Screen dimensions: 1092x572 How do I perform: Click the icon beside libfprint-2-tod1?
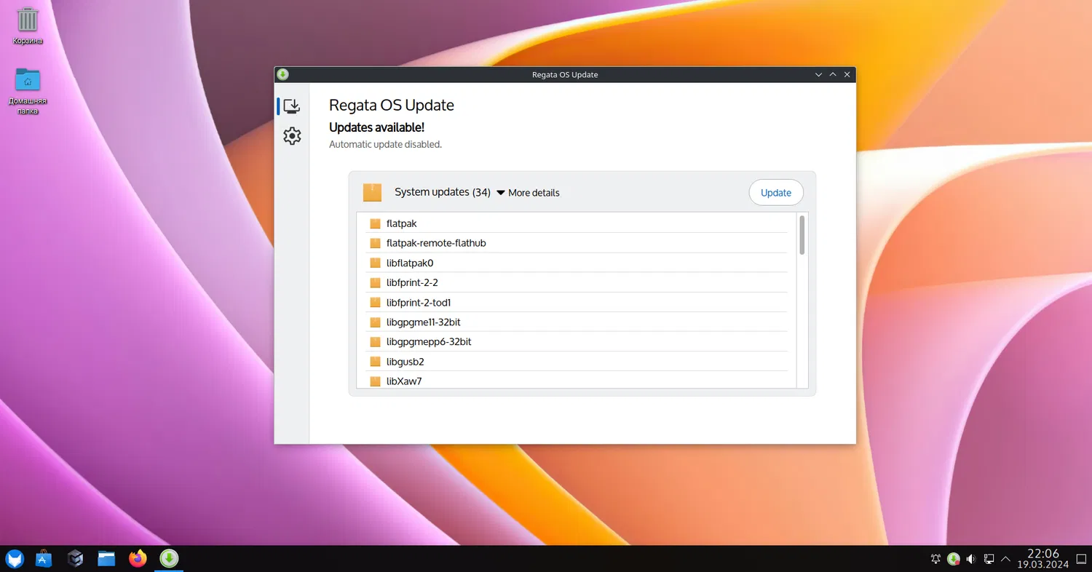[x=376, y=302]
